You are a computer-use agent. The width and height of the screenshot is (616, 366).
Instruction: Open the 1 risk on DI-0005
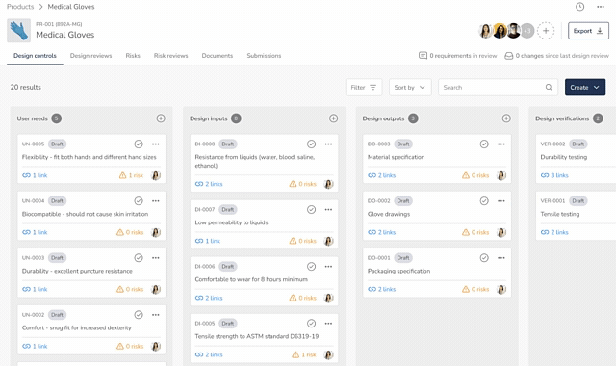click(304, 355)
